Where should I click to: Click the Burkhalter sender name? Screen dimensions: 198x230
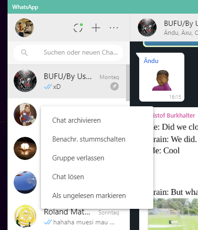174,115
